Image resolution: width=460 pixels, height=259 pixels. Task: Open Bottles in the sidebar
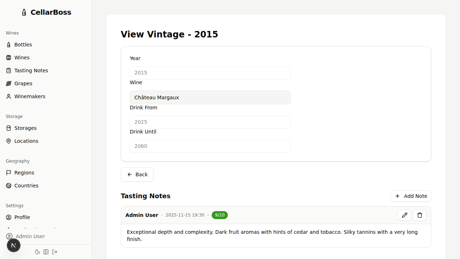23,45
